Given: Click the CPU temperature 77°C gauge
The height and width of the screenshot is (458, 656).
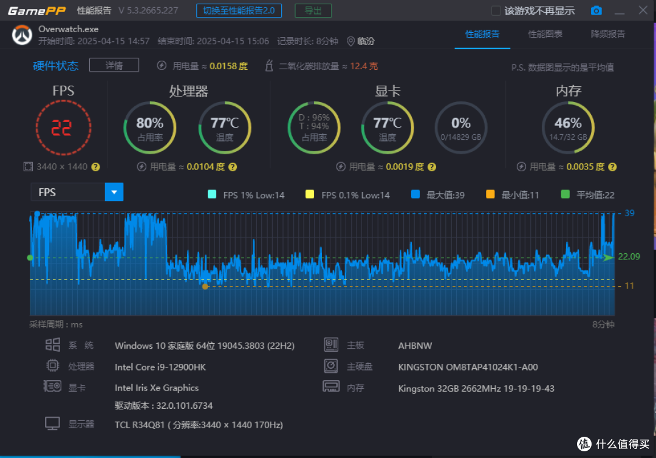Looking at the screenshot, I should pos(225,128).
